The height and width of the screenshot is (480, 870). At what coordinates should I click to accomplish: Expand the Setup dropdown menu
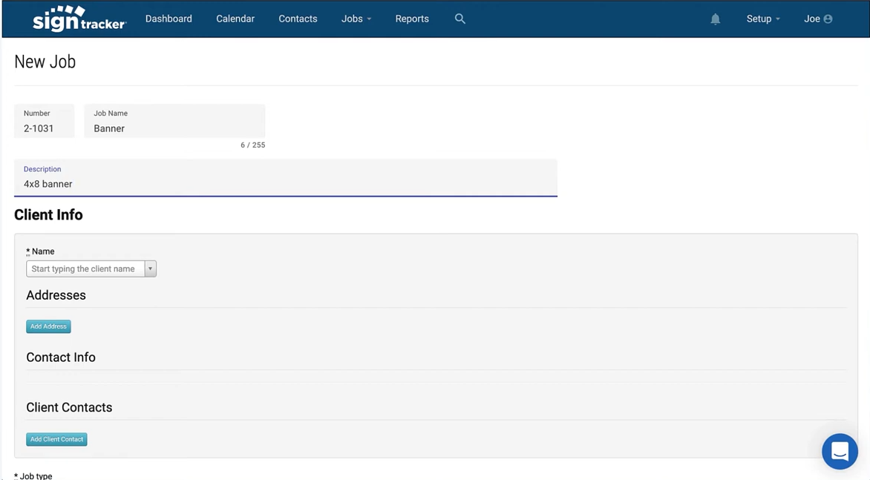[763, 19]
